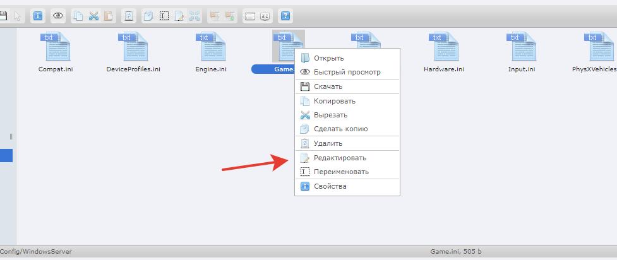Choose Удалить in the context menu

347,144
